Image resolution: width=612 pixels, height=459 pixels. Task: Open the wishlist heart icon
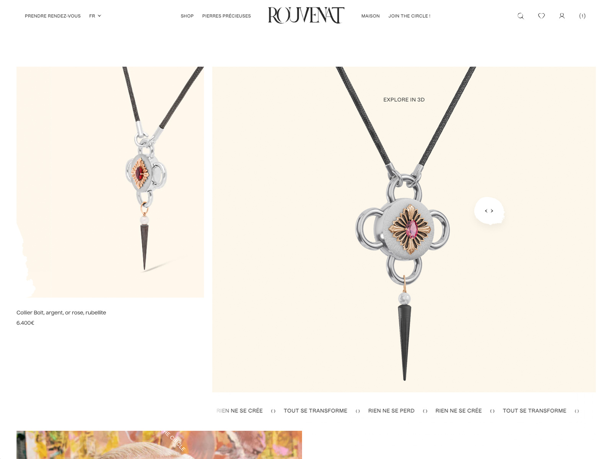(541, 16)
